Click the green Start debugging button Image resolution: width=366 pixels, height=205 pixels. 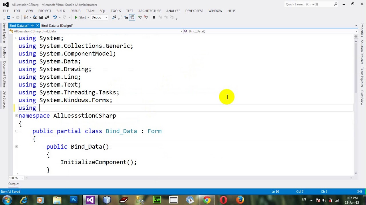point(80,17)
